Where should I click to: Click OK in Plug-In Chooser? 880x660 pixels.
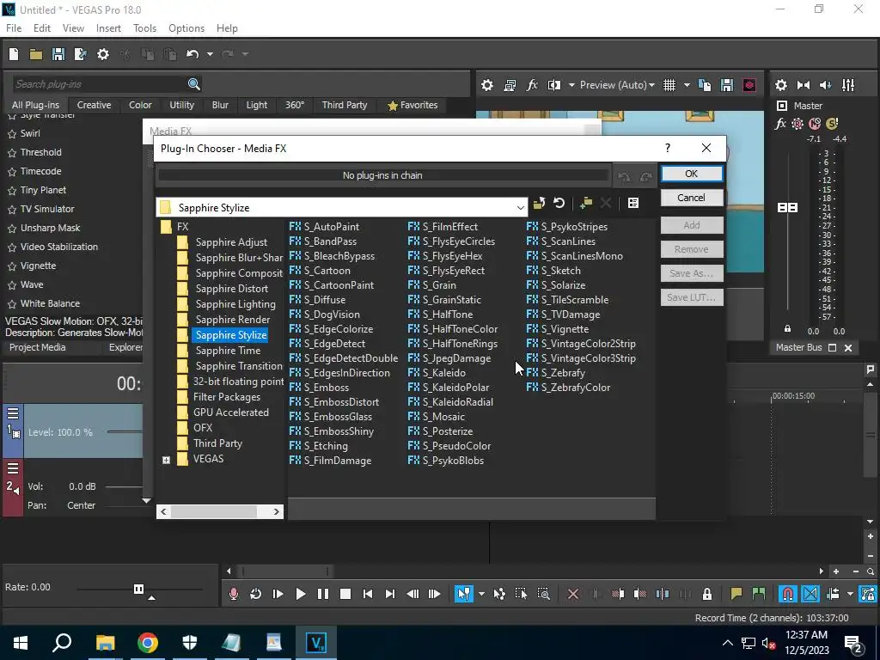point(692,174)
